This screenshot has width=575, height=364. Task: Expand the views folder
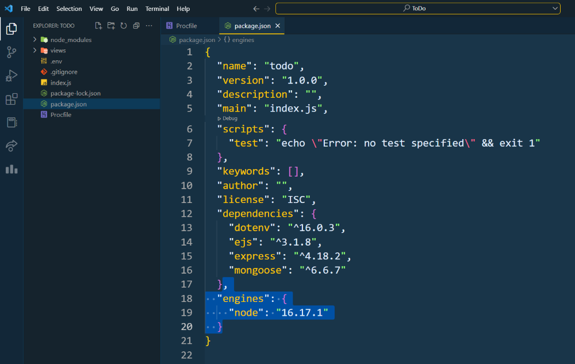pos(58,51)
